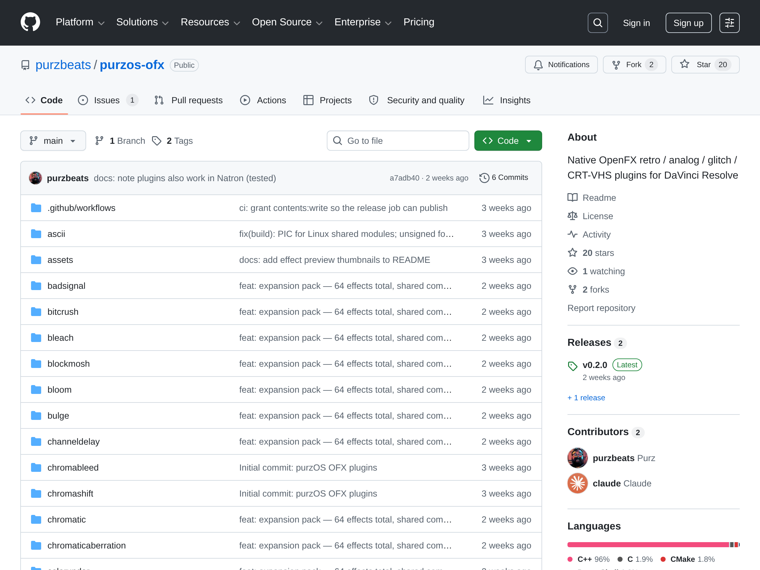Click the ascii folder icon
Screen dimensions: 760x570
pos(36,234)
